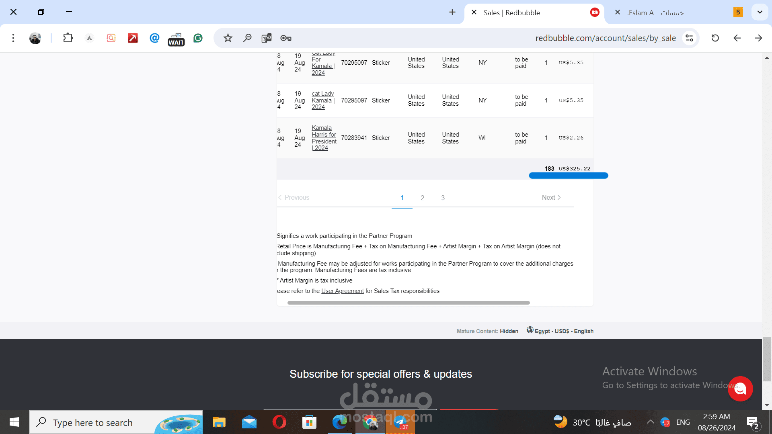772x434 pixels.
Task: Open the saved passwords key icon
Action: coord(286,38)
